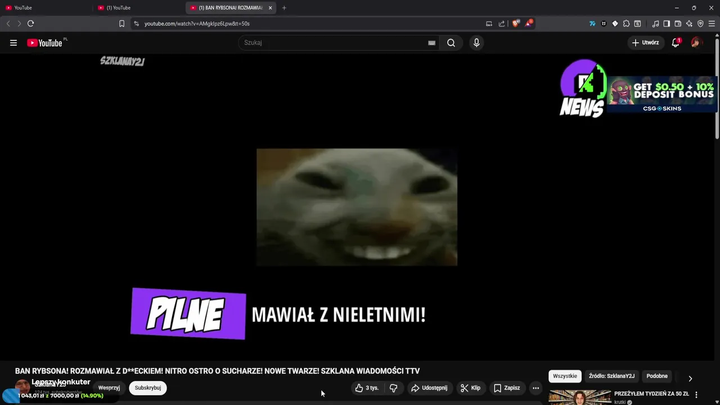Open Brave Rewards triangle icon
Viewport: 720px width, 405px height.
(529, 24)
